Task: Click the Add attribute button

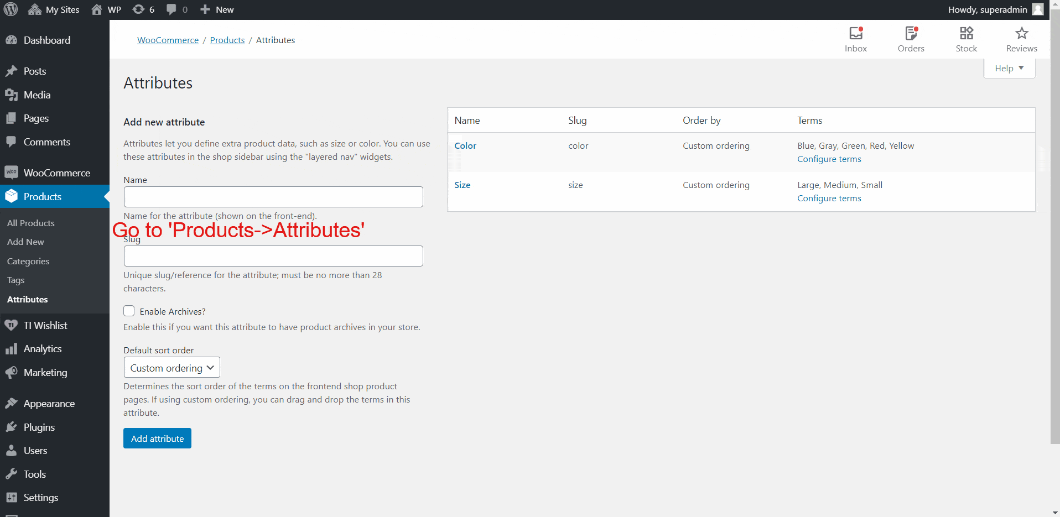Action: point(157,438)
